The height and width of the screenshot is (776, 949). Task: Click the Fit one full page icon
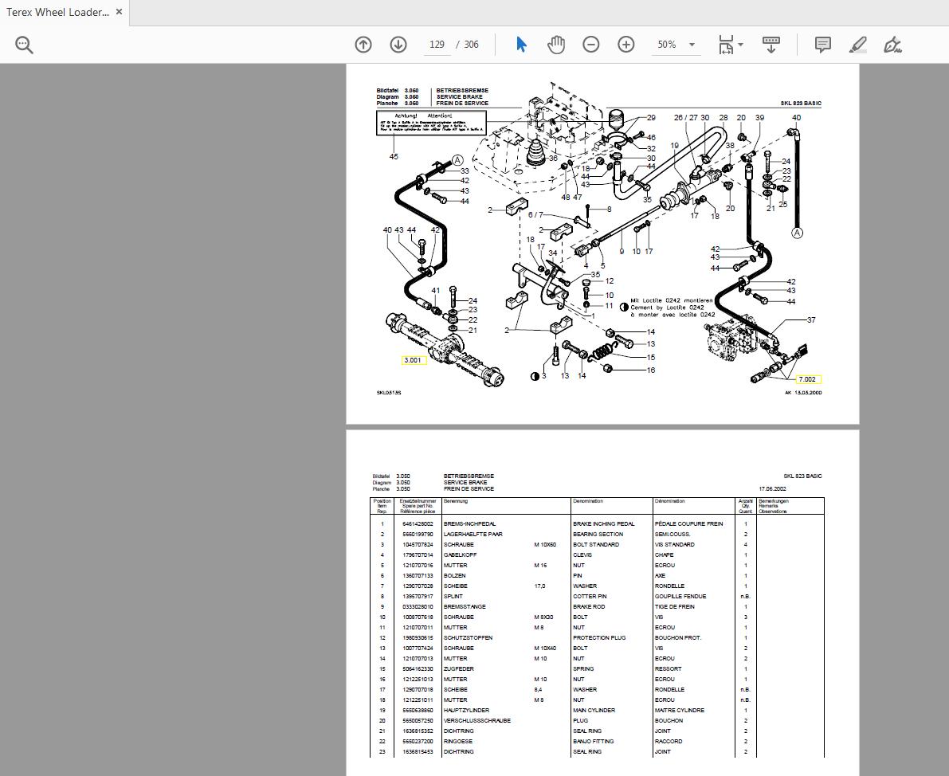pos(725,45)
